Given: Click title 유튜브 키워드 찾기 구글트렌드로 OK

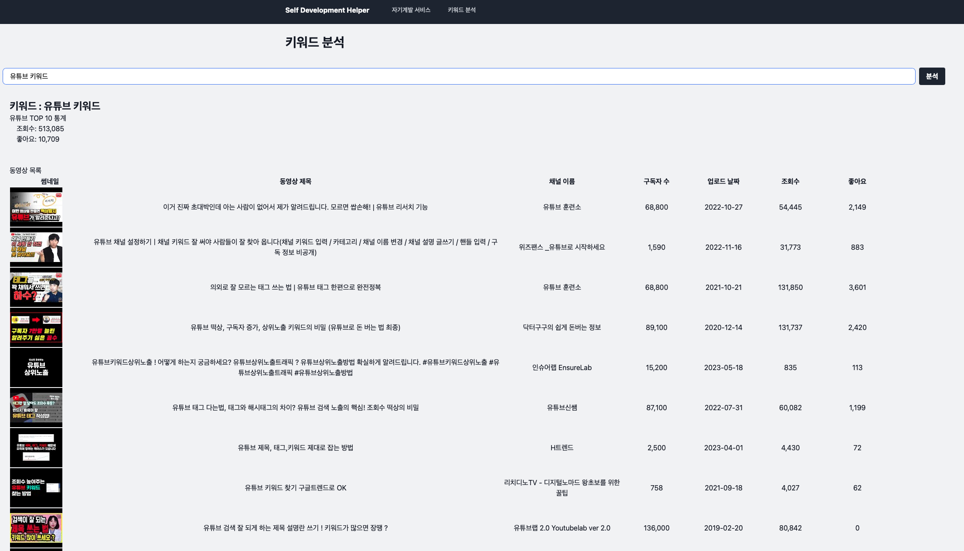Looking at the screenshot, I should click(x=295, y=488).
